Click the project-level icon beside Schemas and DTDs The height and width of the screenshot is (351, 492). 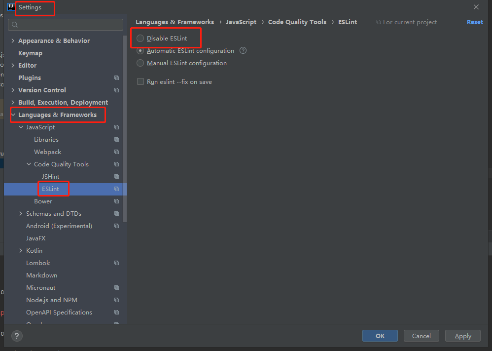(116, 214)
